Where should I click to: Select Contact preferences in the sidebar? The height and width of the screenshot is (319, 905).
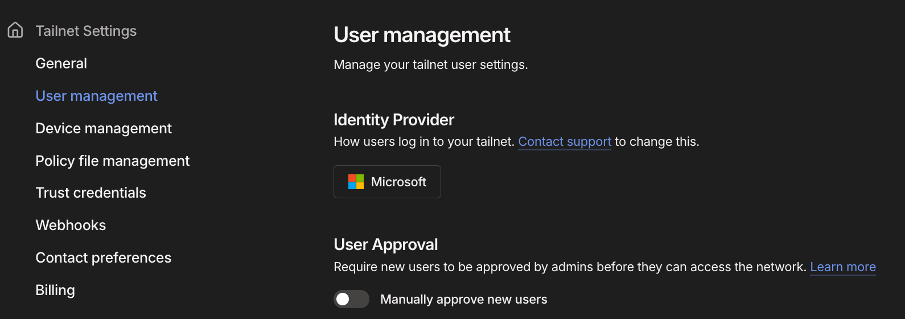click(103, 257)
